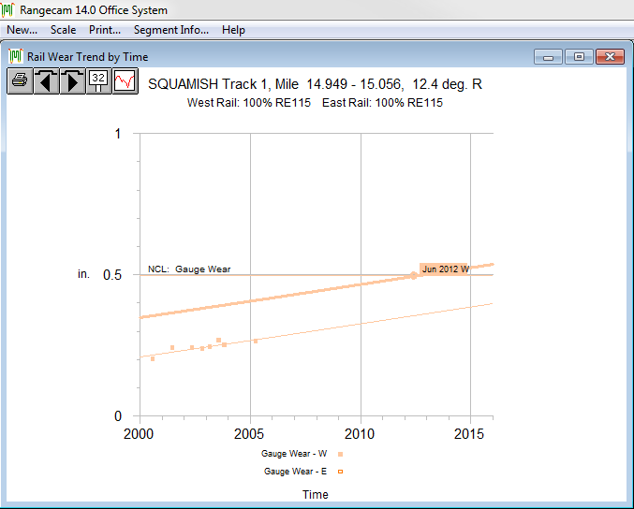
Task: Open the New... menu
Action: point(22,30)
